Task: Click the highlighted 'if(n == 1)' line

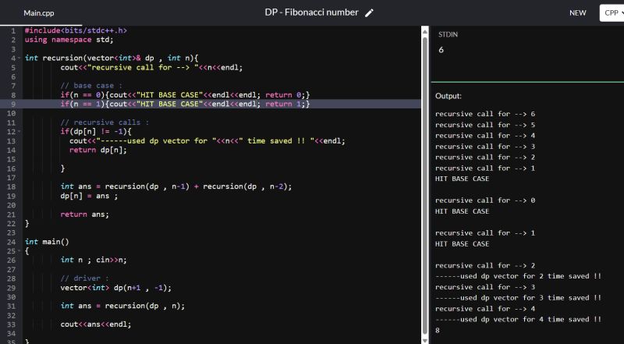Action: click(185, 104)
